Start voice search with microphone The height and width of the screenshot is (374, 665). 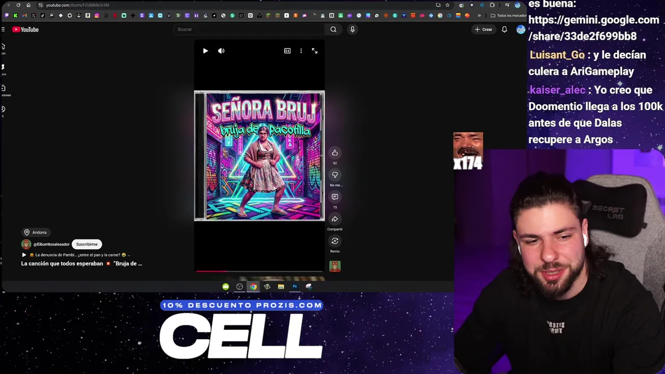point(352,30)
